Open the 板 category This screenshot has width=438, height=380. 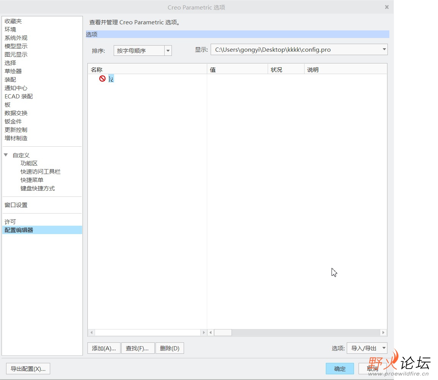pos(8,105)
